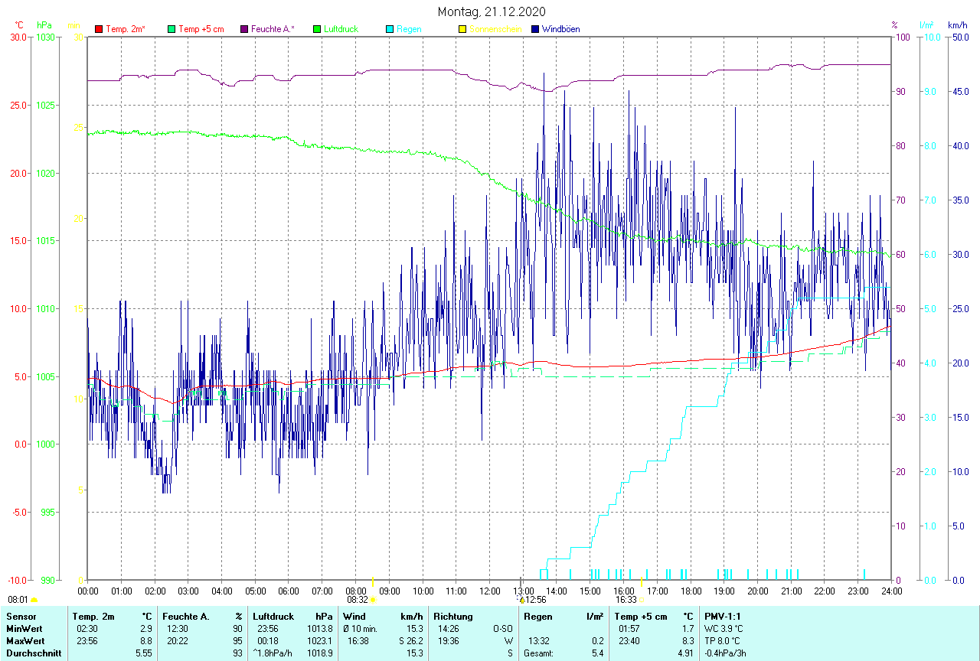Click the Sonnenschein legend label

pyautogui.click(x=495, y=29)
